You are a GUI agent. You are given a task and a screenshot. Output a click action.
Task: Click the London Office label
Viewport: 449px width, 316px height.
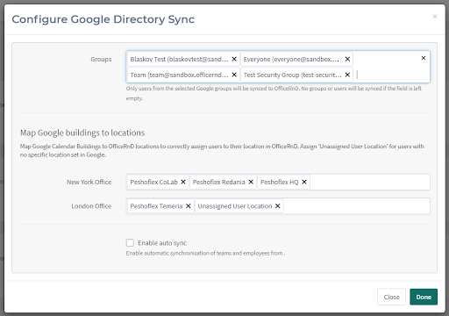(x=91, y=206)
